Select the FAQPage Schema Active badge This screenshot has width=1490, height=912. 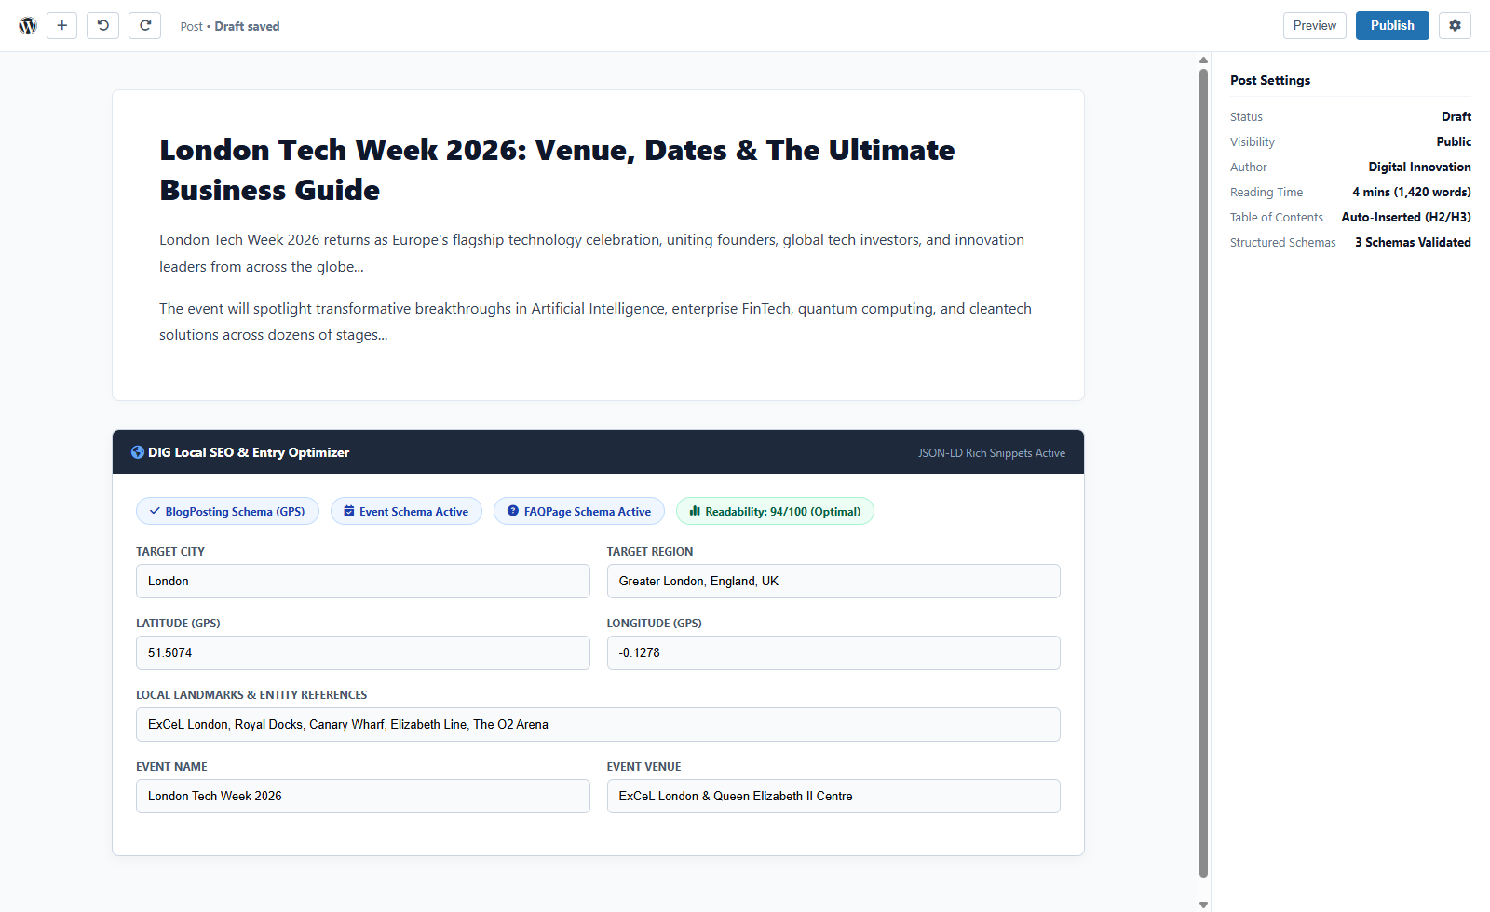click(579, 511)
